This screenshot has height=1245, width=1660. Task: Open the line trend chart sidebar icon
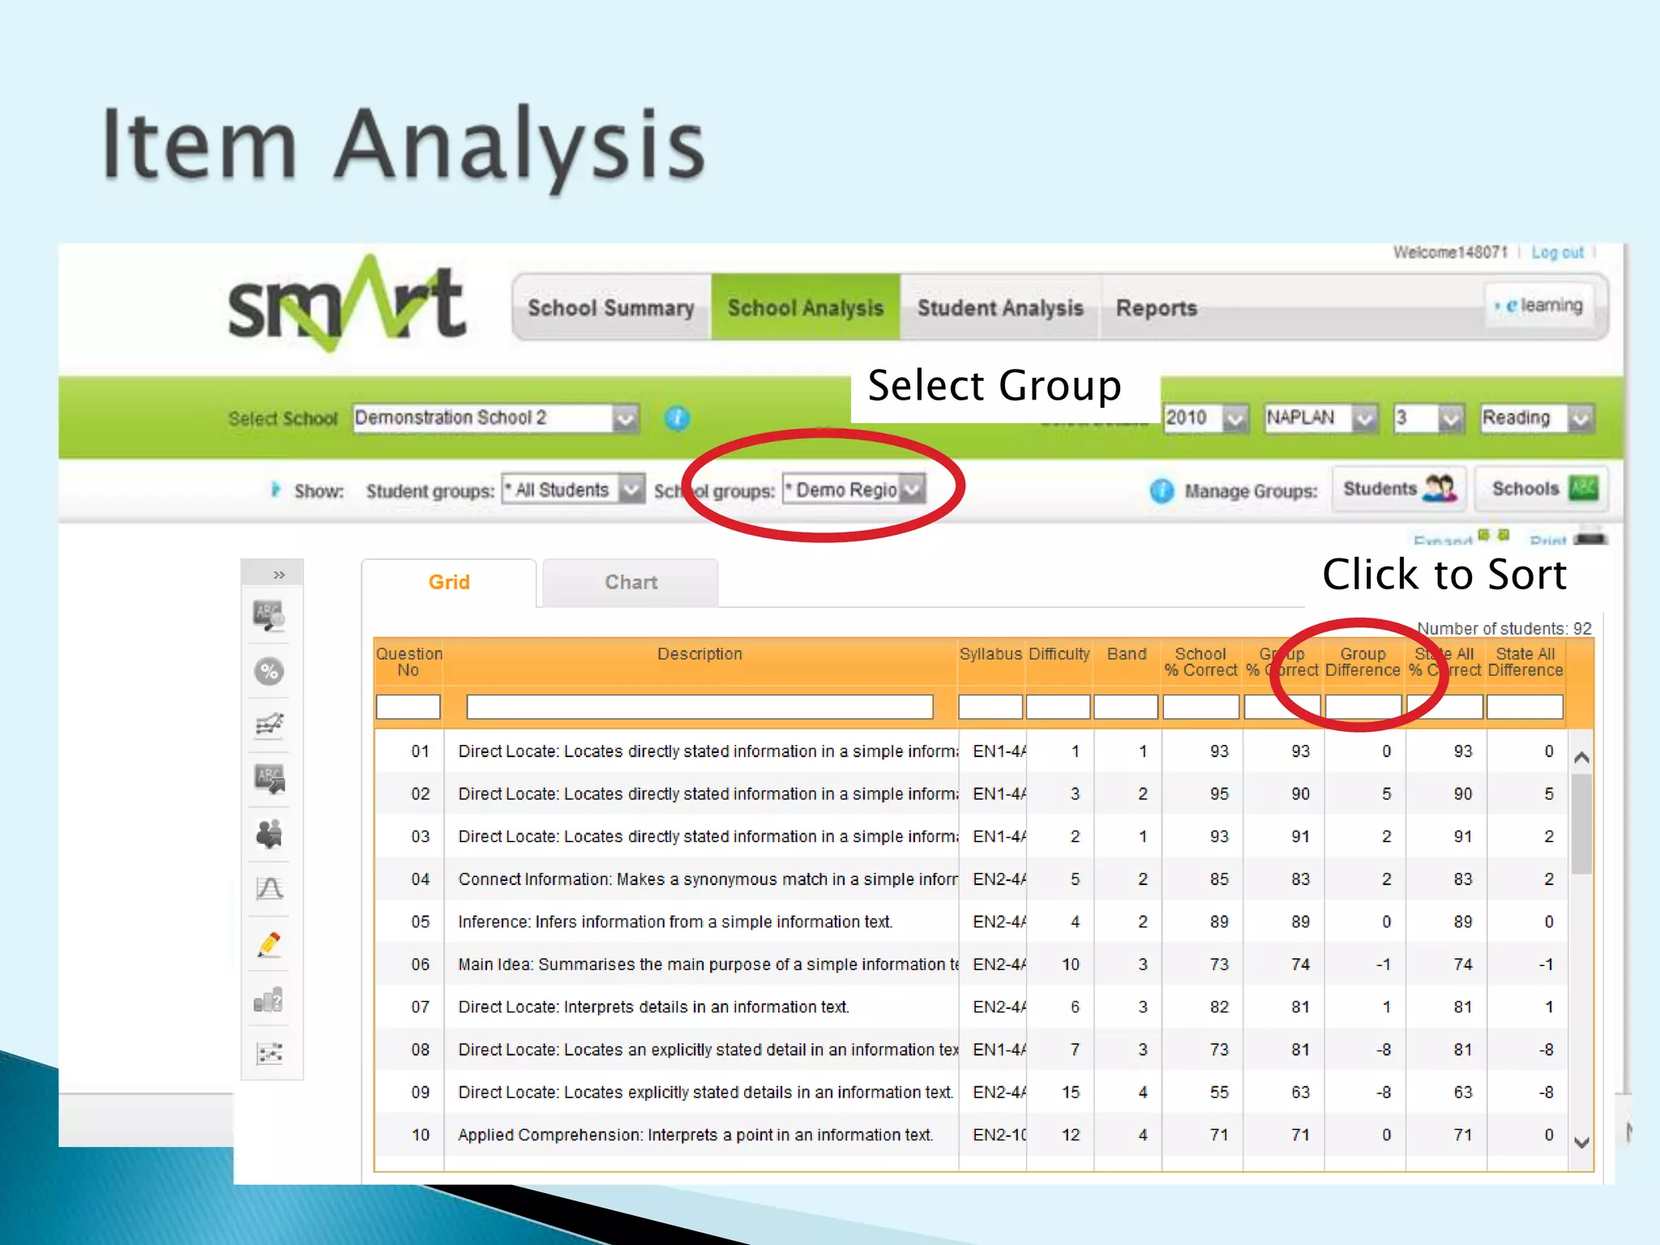(x=269, y=725)
